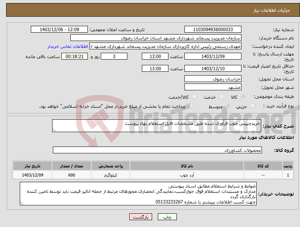Select the کالا/خدمت radio button

(x=194, y=96)
